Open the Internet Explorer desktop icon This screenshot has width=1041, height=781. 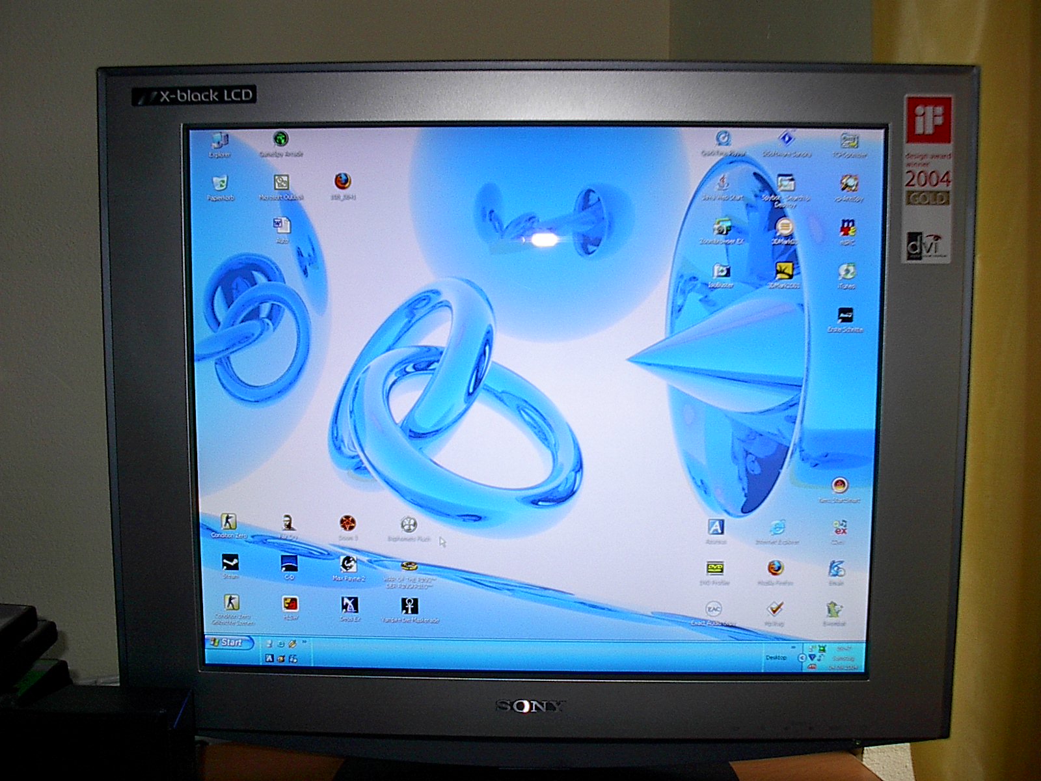777,528
